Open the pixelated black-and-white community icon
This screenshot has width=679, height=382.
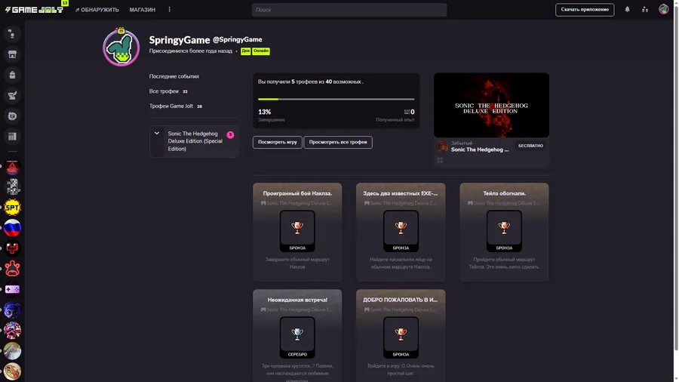coord(12,187)
